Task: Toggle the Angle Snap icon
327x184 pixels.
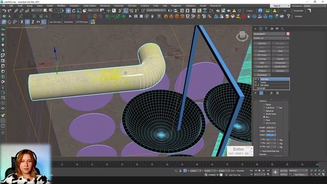Action: (126, 11)
